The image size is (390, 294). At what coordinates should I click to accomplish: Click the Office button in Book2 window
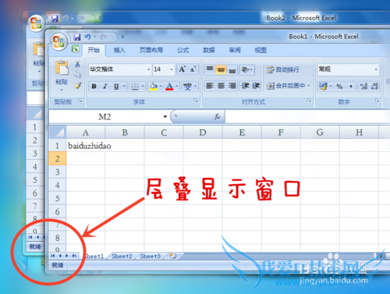pyautogui.click(x=36, y=23)
